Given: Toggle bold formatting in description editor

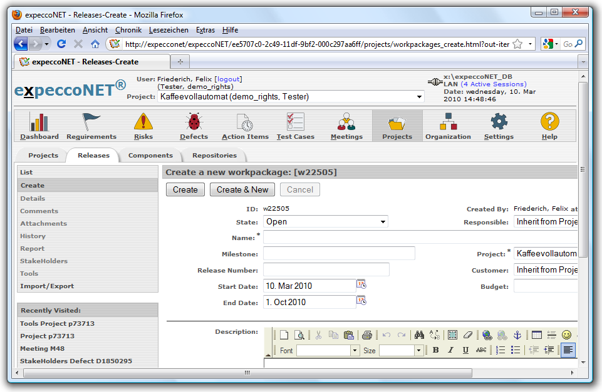Looking at the screenshot, I should (x=435, y=351).
